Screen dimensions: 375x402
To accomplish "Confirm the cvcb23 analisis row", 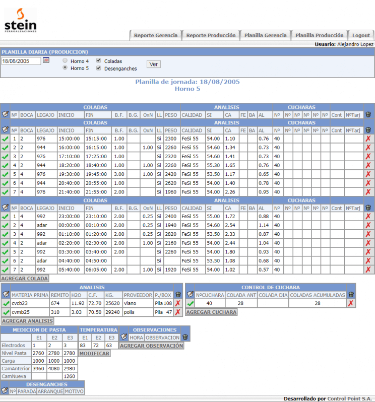I will (x=6, y=304).
